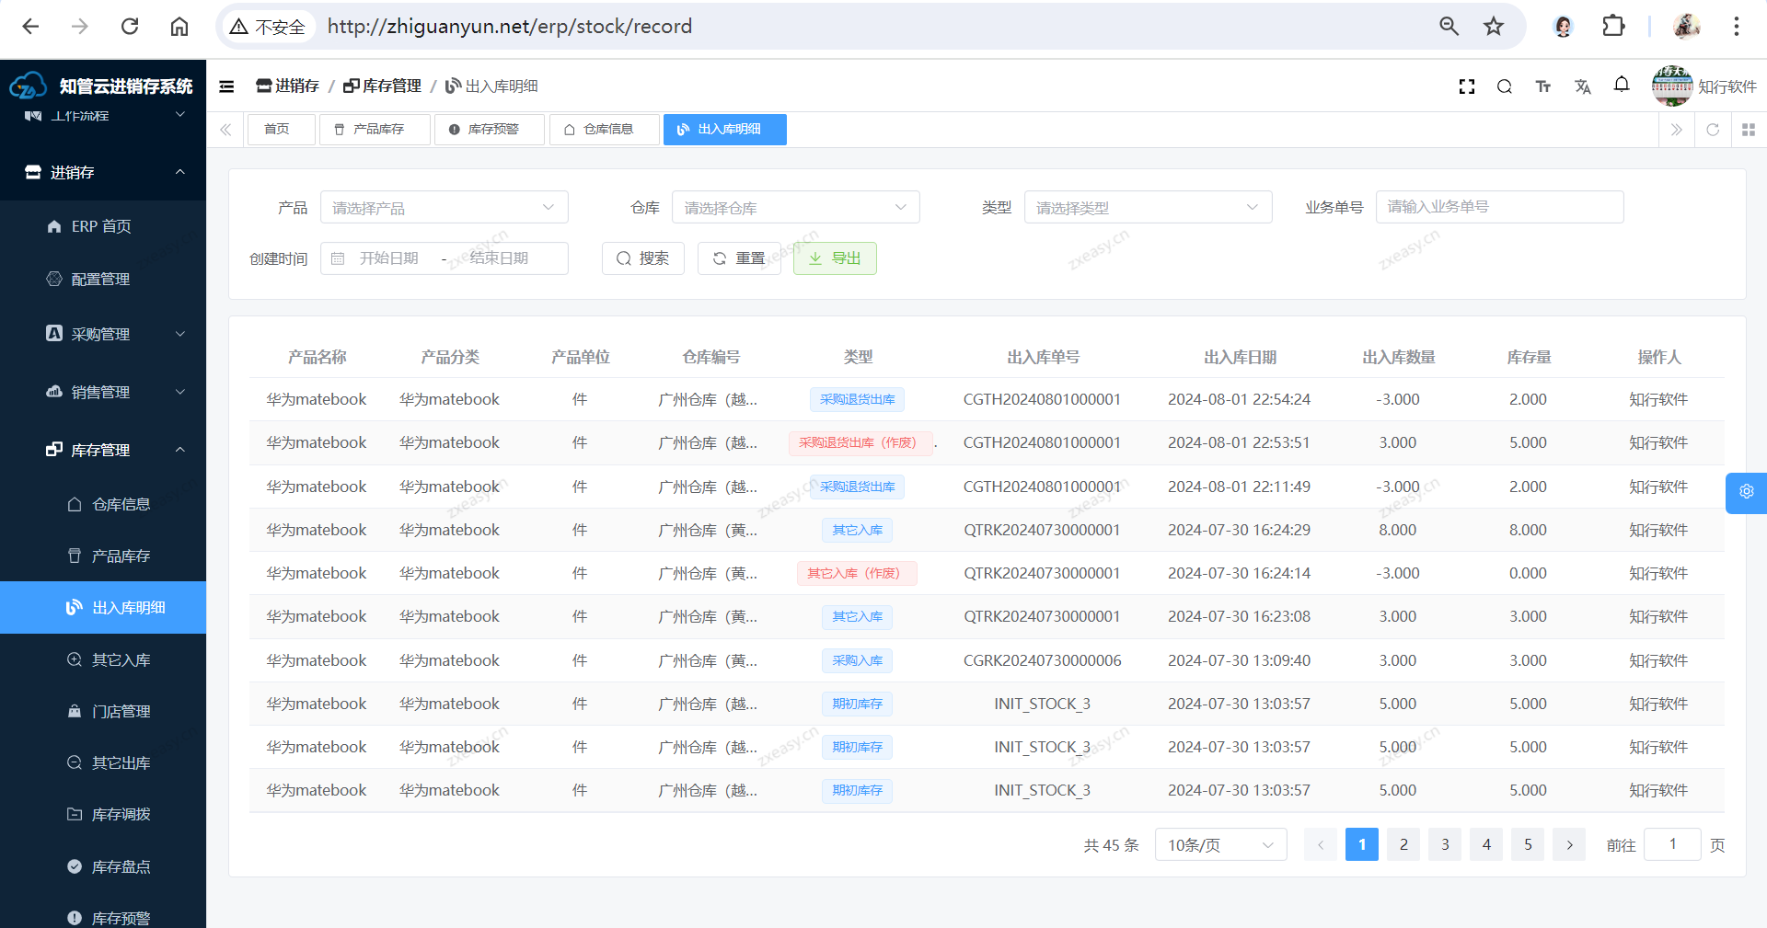Click 导出 export button
The width and height of the screenshot is (1767, 928).
tap(835, 258)
